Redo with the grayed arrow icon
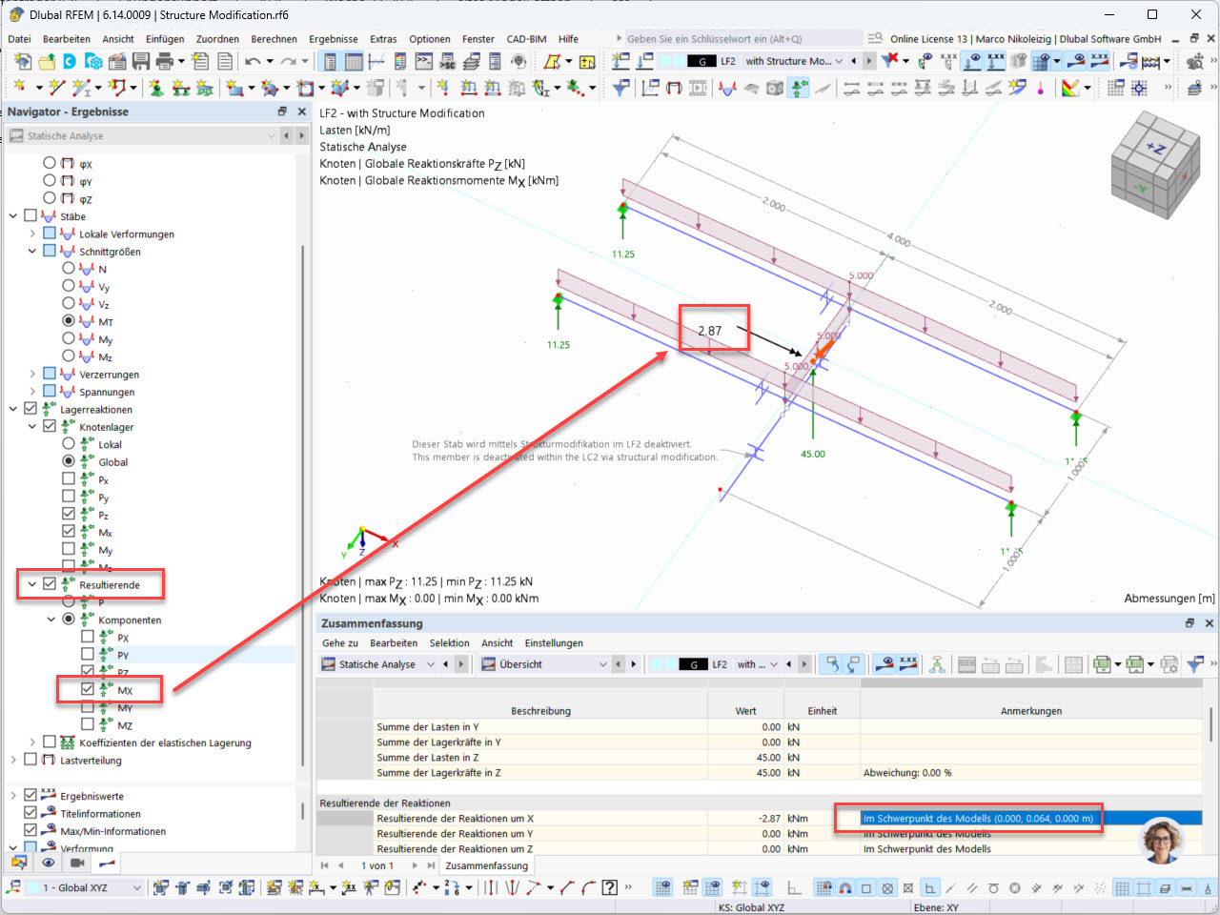Image resolution: width=1220 pixels, height=915 pixels. (x=288, y=61)
